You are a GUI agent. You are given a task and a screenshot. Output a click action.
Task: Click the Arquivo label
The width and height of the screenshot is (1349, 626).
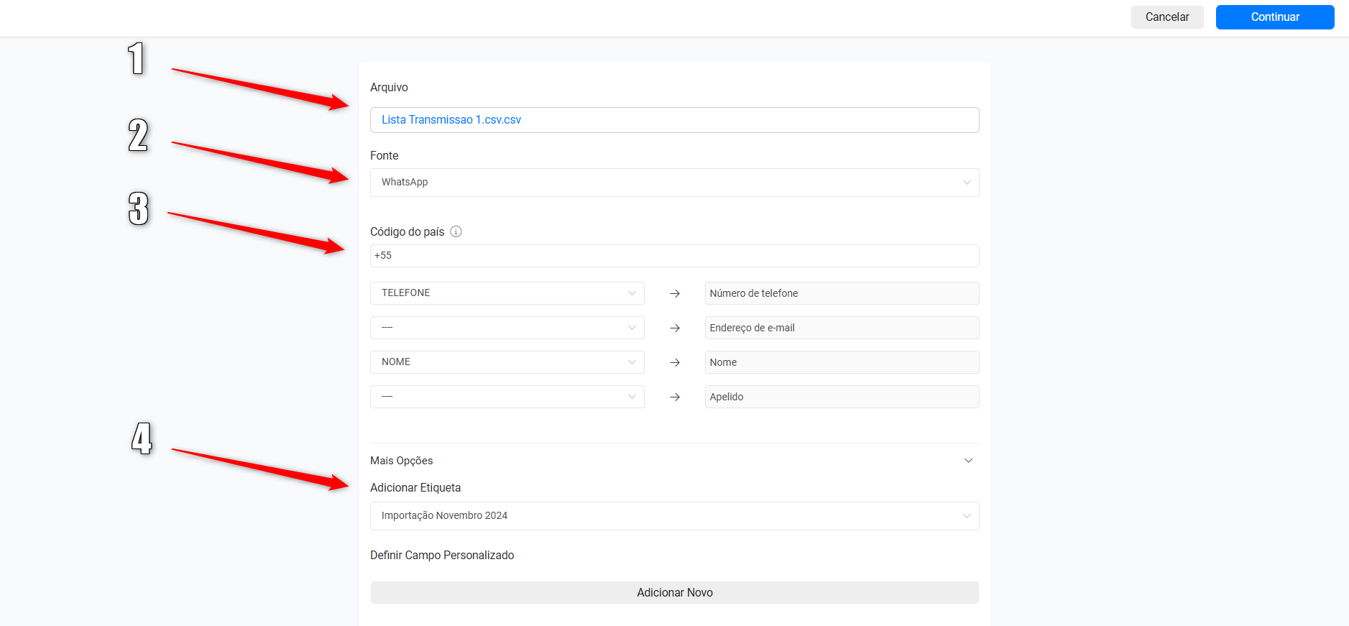tap(389, 88)
